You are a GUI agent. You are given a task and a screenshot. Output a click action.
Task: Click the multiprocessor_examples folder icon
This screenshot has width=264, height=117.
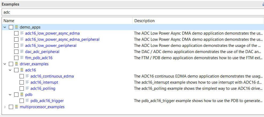pyautogui.click(x=16, y=107)
